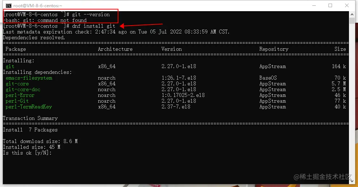The height and width of the screenshot is (187, 358).
Task: Click the 'Package' column header
Action: point(16,49)
